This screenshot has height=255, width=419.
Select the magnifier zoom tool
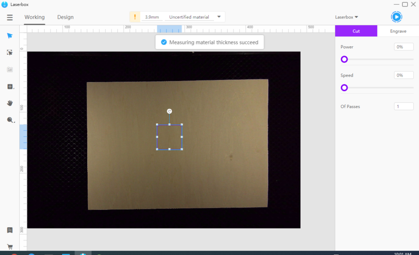tap(10, 120)
